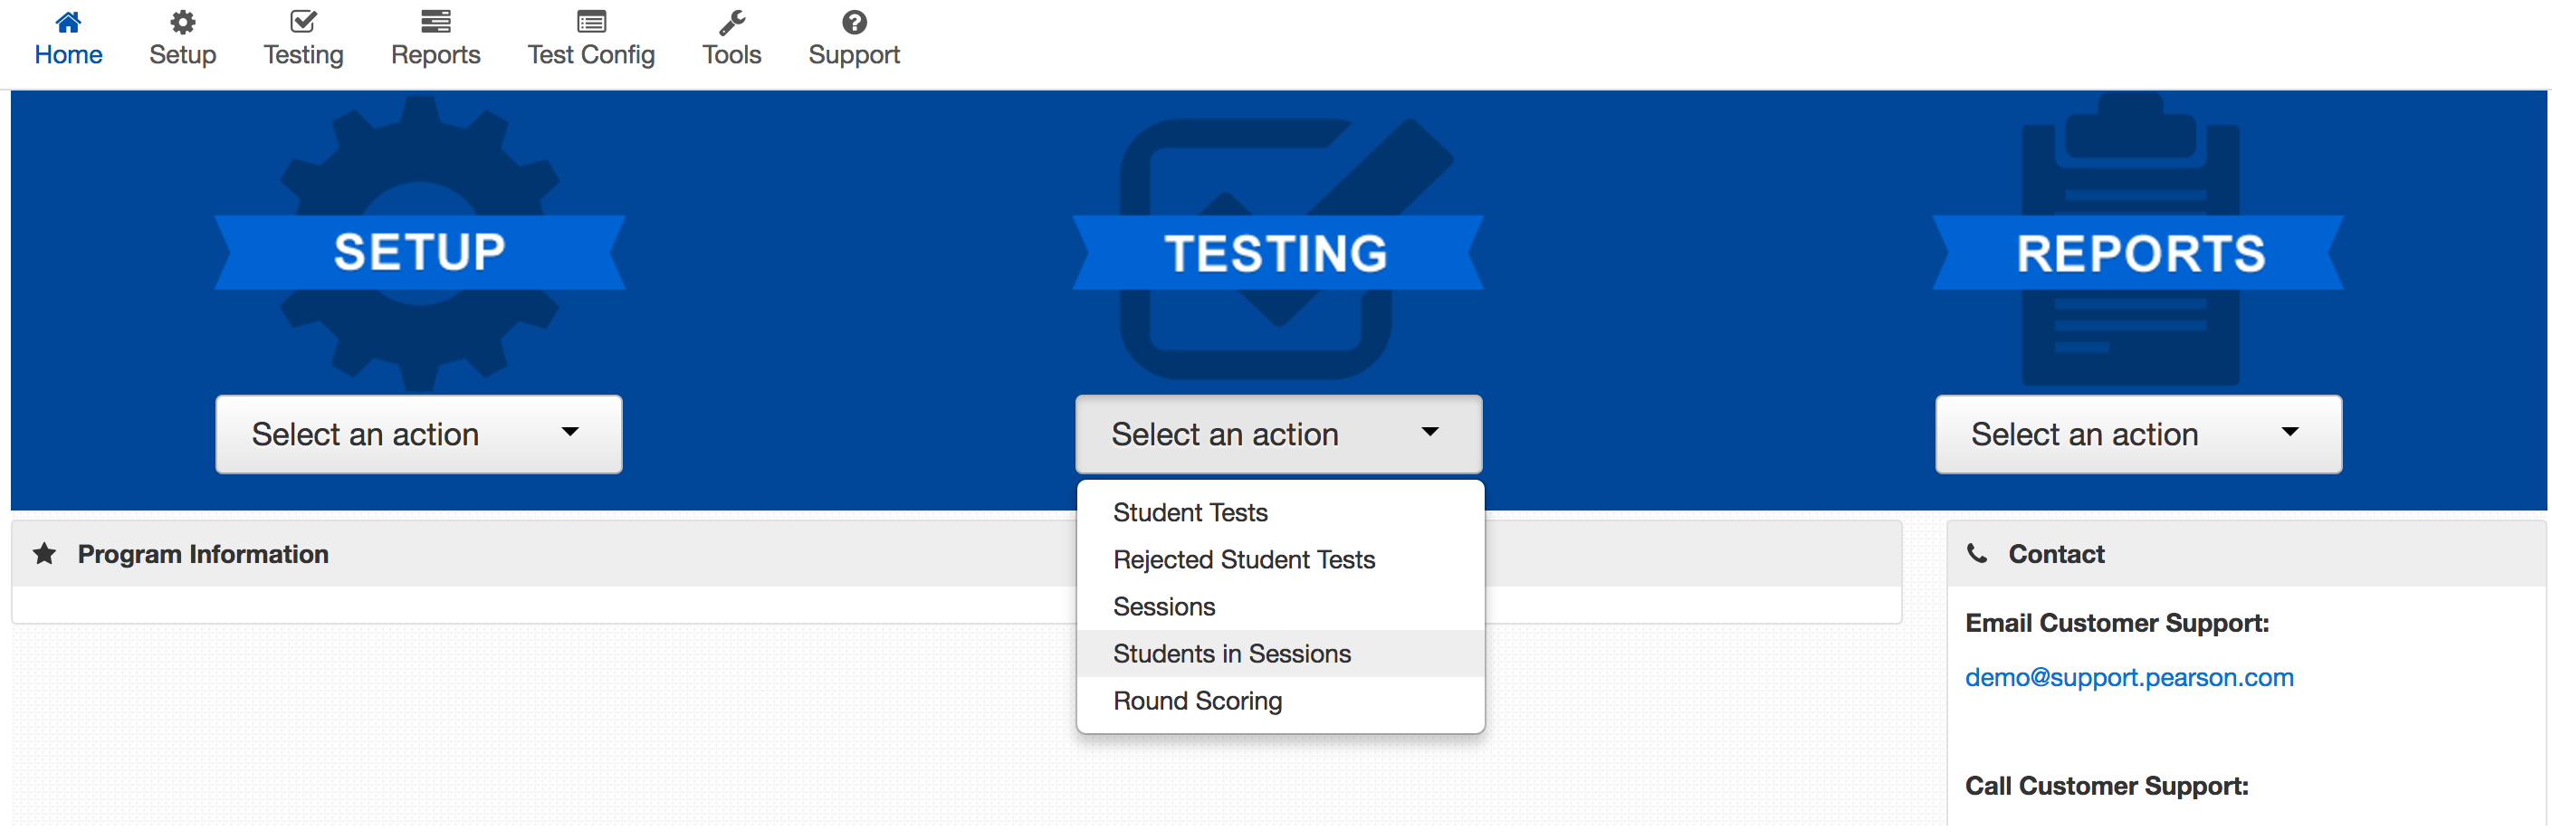Click the Home house icon
Screen dimensions: 2552x840
point(69,22)
